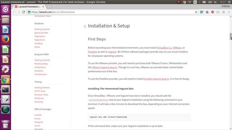This screenshot has width=232, height=130.
Task: Open Database under Testing section
Action: pos(39,98)
